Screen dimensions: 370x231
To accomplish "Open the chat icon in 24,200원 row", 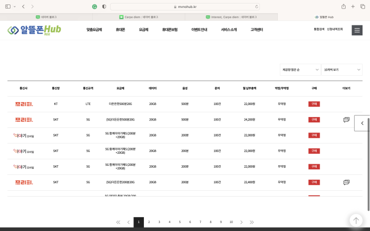I will (x=346, y=119).
